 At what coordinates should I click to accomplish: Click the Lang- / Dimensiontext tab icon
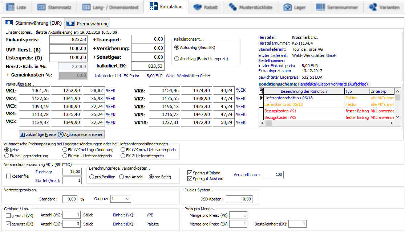(86, 7)
